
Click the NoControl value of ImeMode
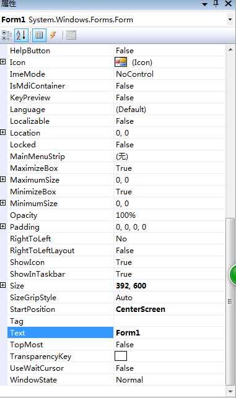(x=134, y=74)
